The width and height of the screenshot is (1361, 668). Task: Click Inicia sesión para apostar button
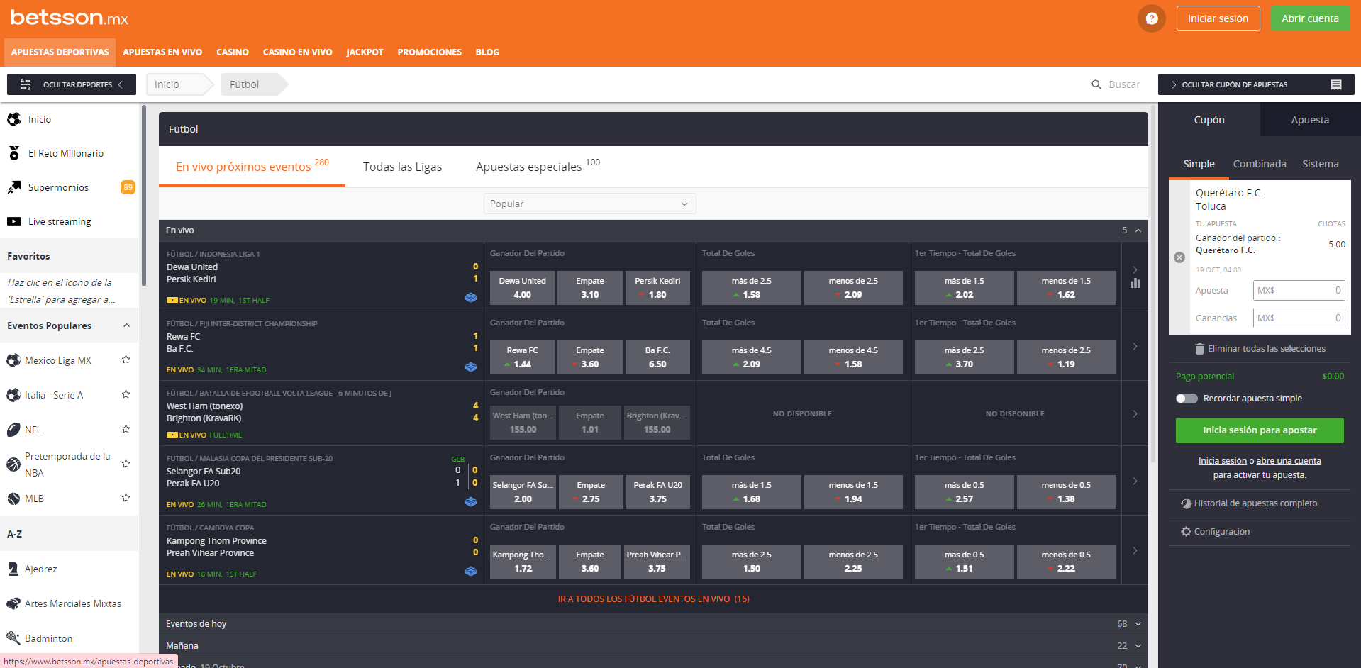(1260, 430)
